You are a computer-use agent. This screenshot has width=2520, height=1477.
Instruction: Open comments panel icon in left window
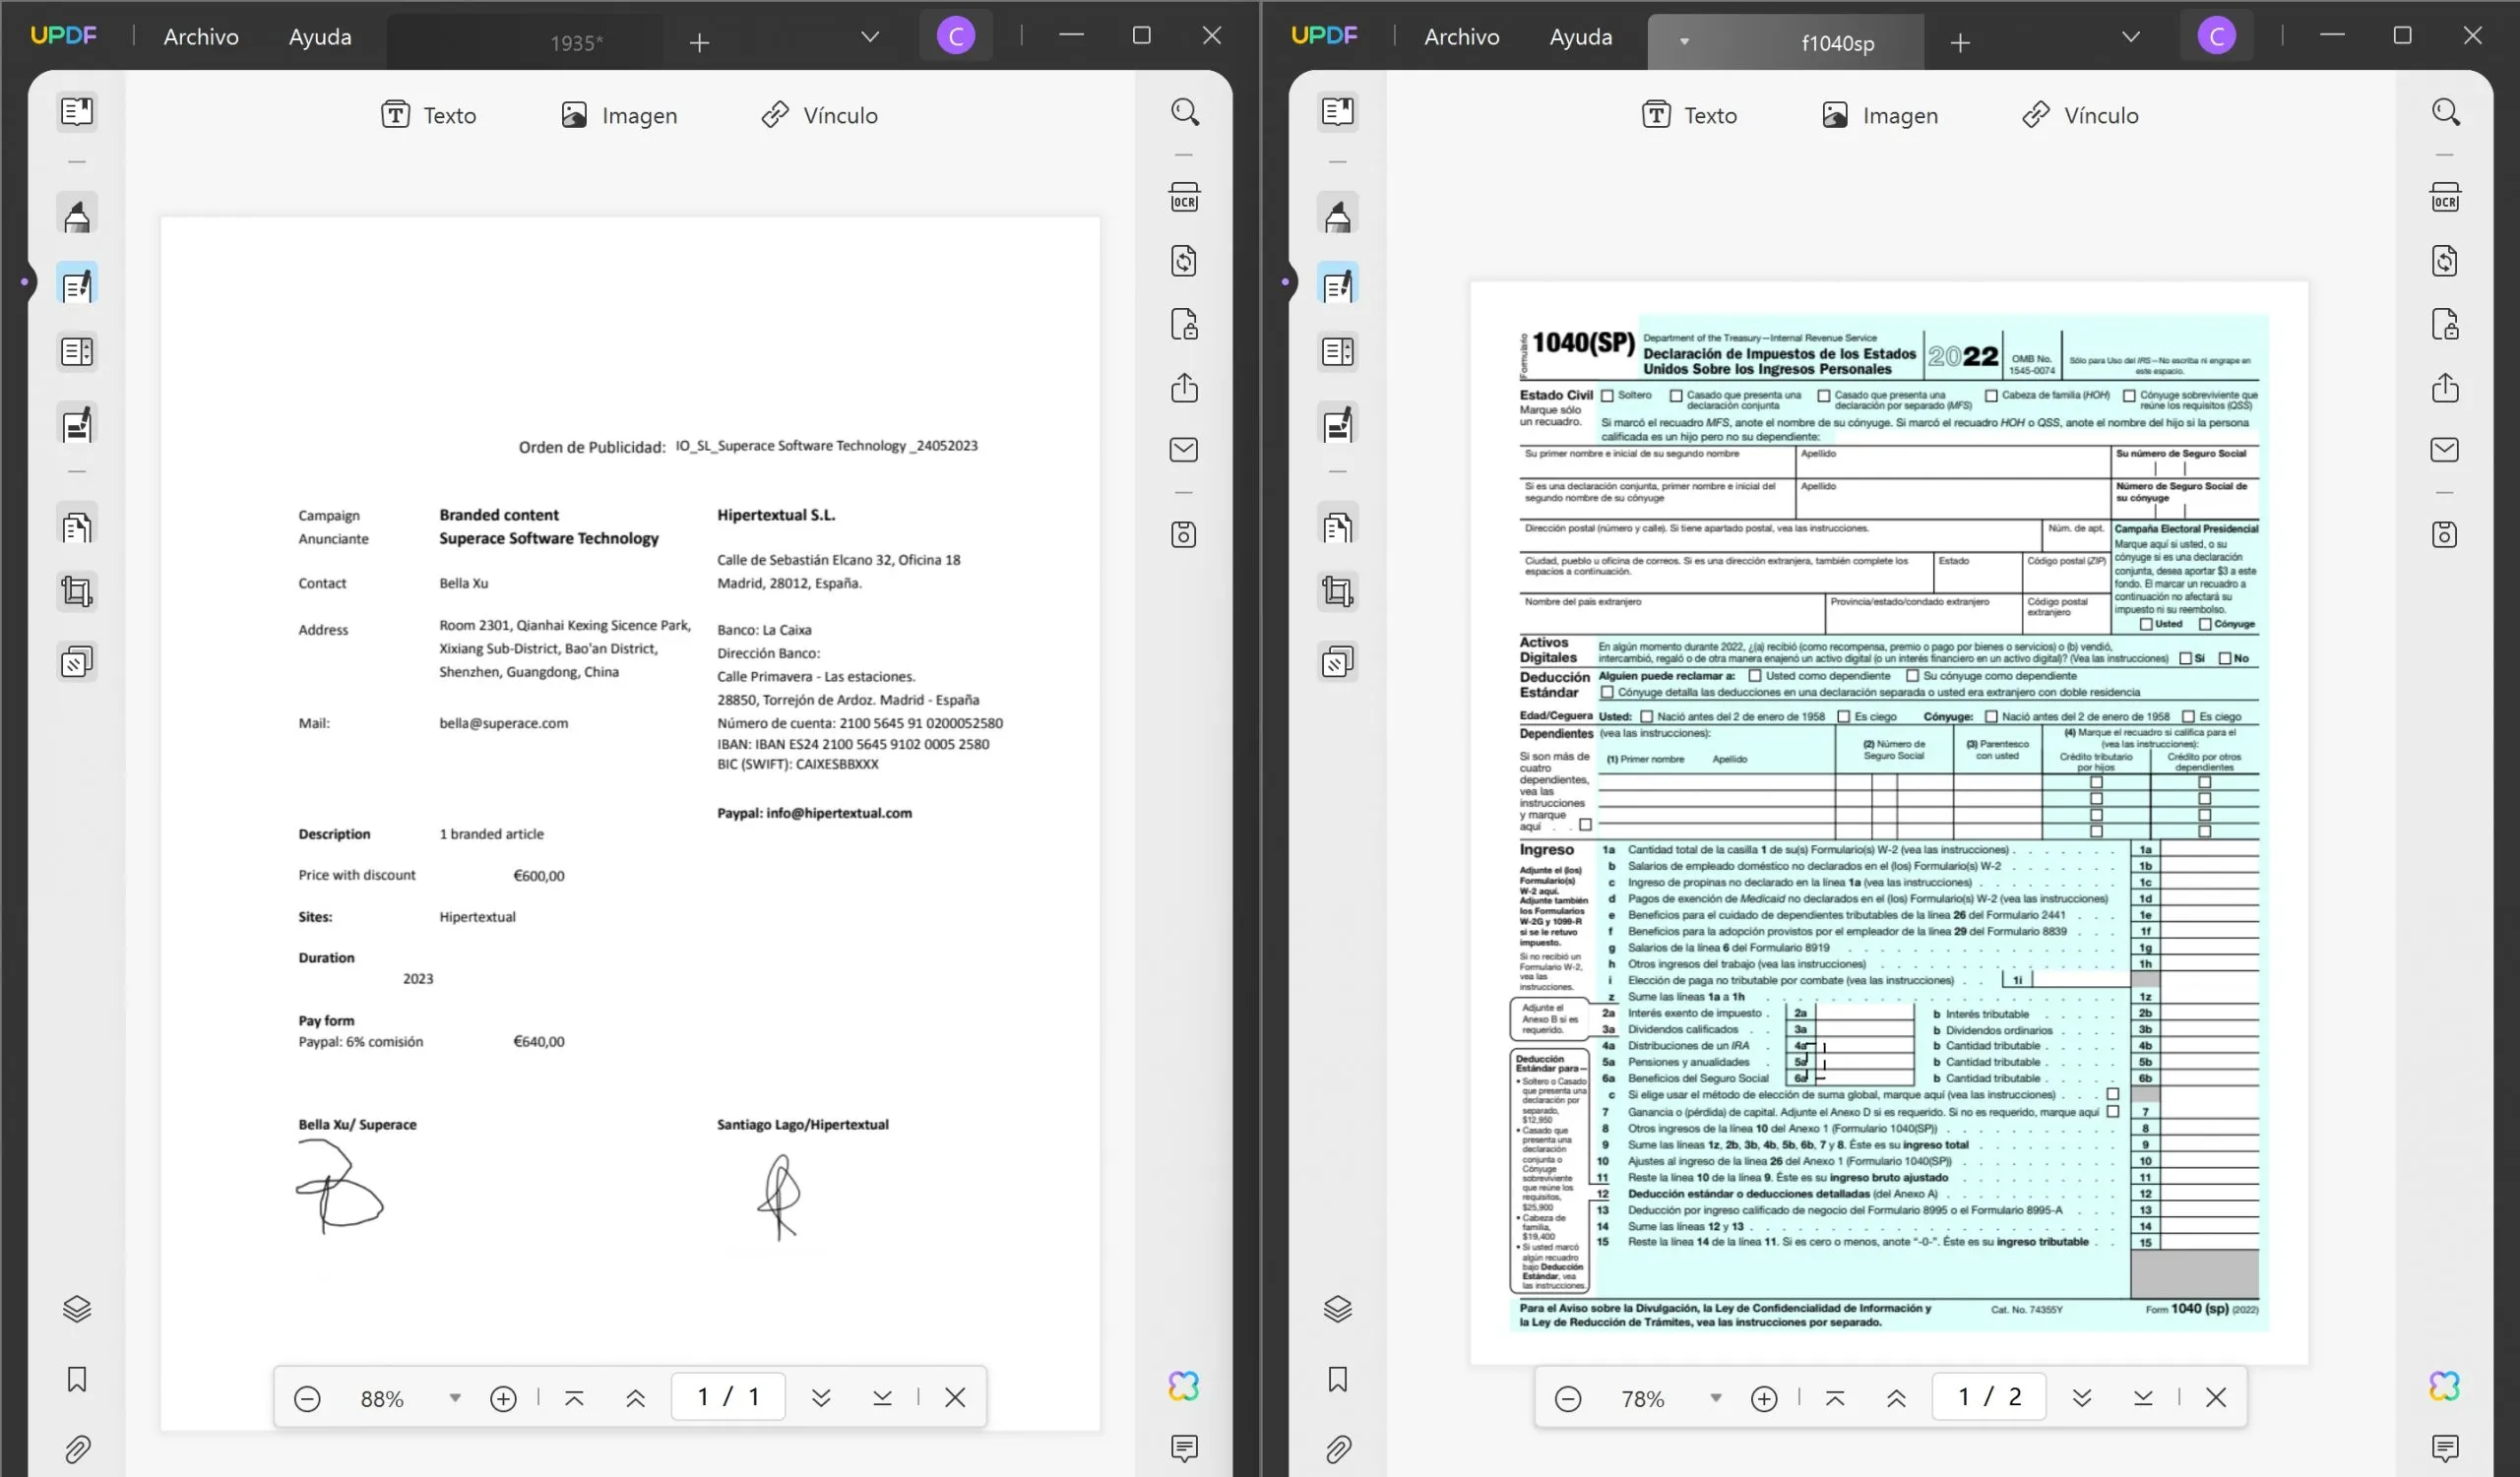1184,1447
